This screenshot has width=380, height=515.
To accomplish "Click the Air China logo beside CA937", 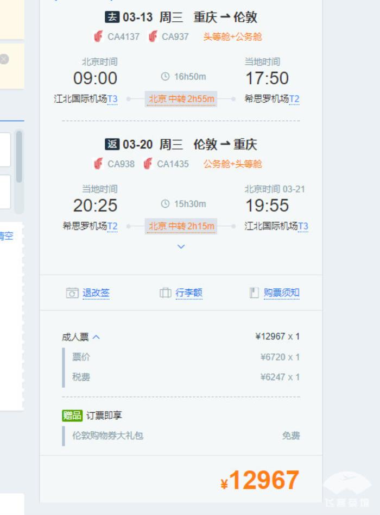I will tap(153, 36).
